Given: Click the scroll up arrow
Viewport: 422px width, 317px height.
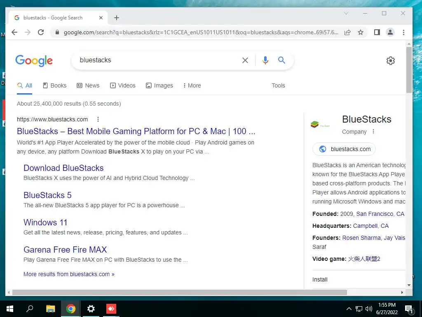Looking at the screenshot, I should pyautogui.click(x=409, y=44).
